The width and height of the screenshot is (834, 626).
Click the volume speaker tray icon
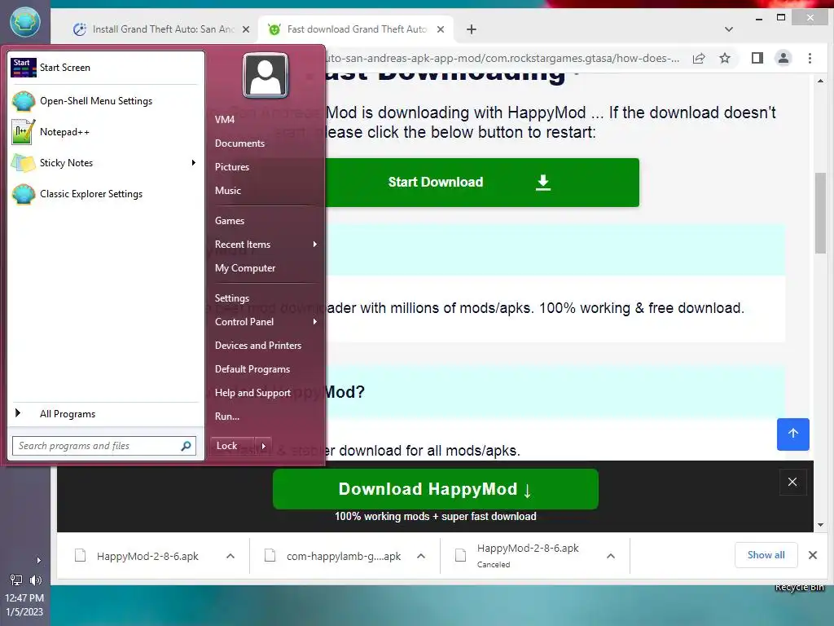point(36,580)
